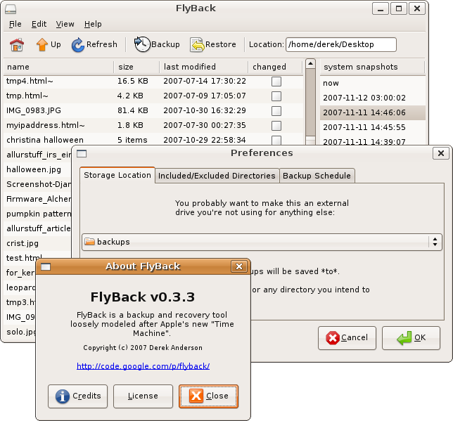Select file IMG_0983.JPG
This screenshot has width=453, height=421.
(153, 111)
